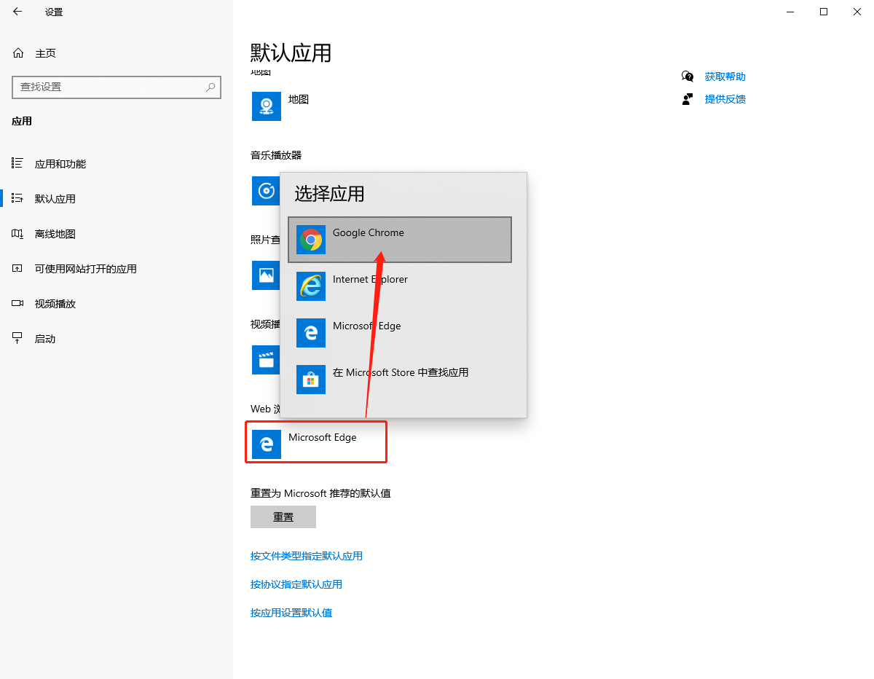Click the 重置 button
874x679 pixels.
point(283,517)
